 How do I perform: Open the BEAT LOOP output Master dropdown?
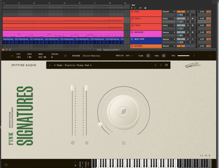(x=169, y=39)
